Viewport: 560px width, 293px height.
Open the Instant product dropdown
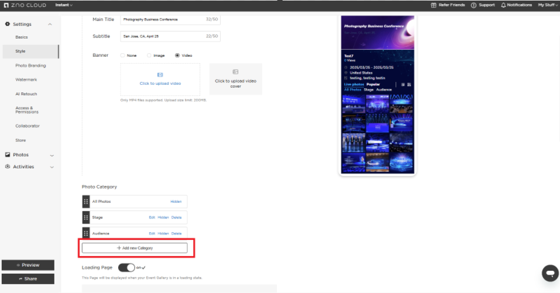[x=64, y=5]
